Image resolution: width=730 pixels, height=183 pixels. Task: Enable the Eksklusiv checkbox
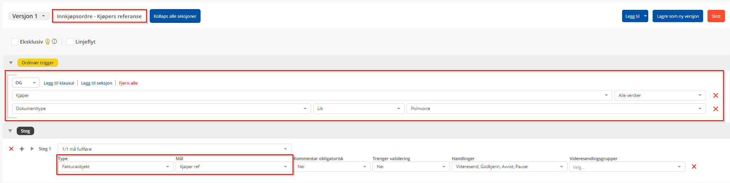15,42
